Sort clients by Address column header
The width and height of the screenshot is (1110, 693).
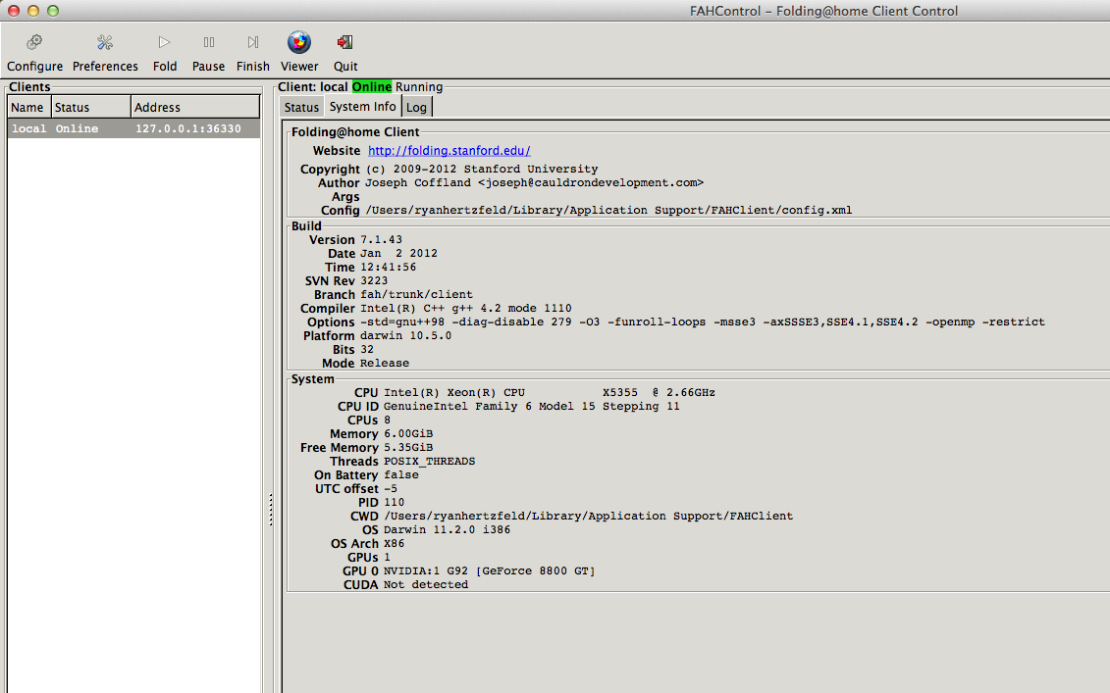tap(194, 107)
